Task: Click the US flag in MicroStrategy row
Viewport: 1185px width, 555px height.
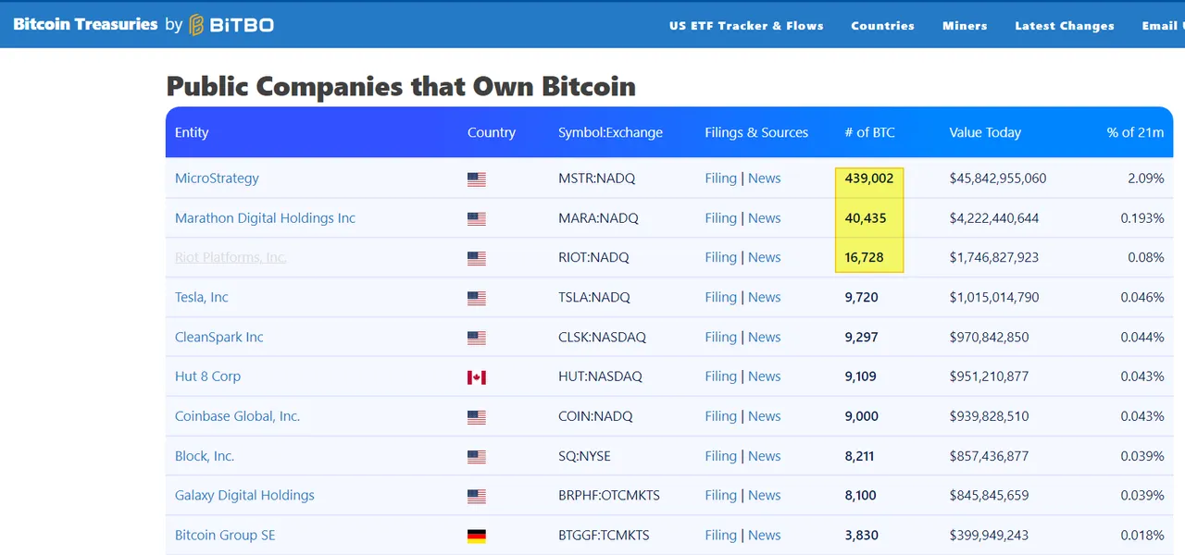Action: [477, 179]
